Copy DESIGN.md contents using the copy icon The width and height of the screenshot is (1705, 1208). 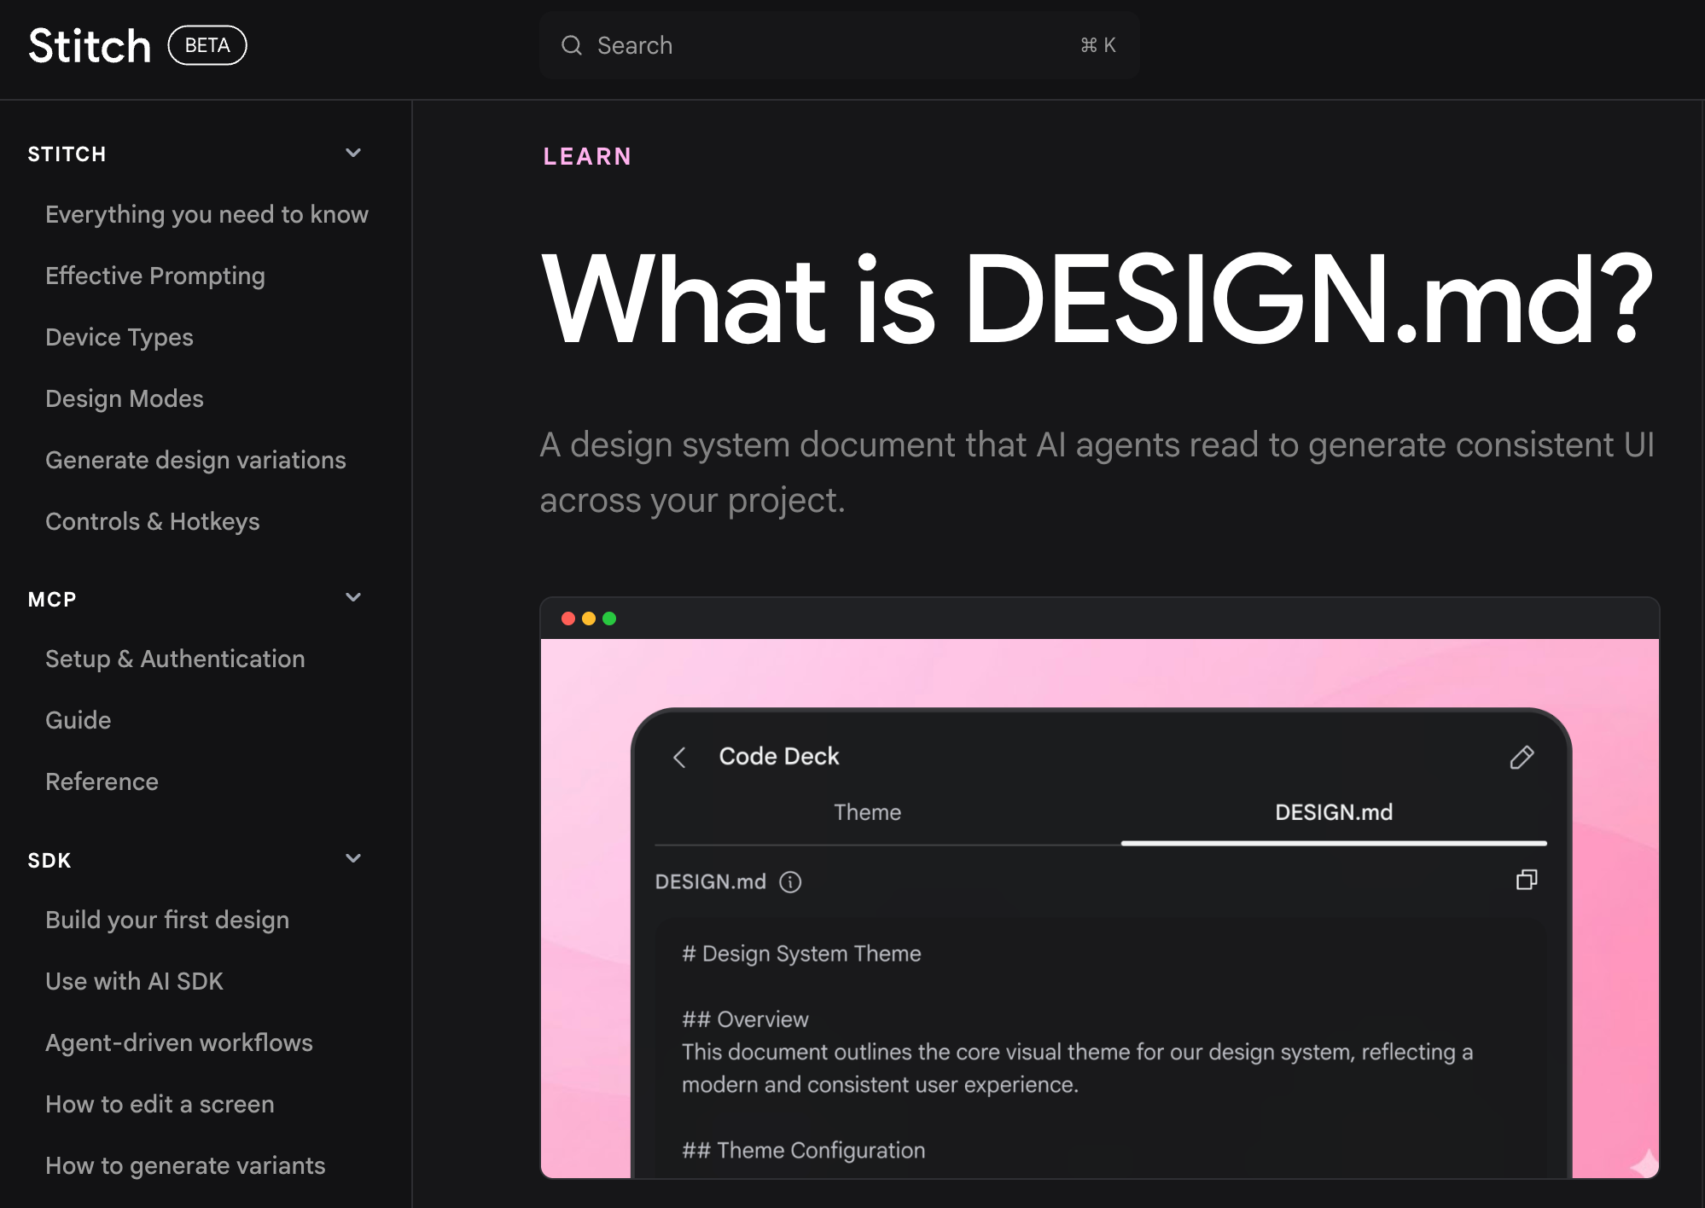[x=1527, y=880]
